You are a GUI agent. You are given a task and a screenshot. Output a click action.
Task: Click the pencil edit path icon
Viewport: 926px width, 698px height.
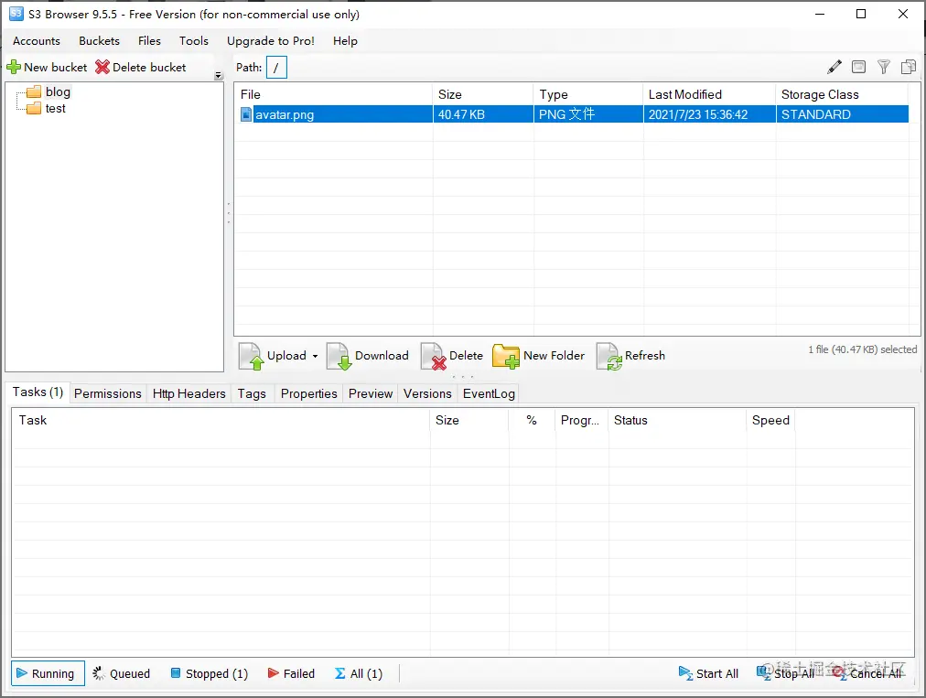click(x=834, y=68)
